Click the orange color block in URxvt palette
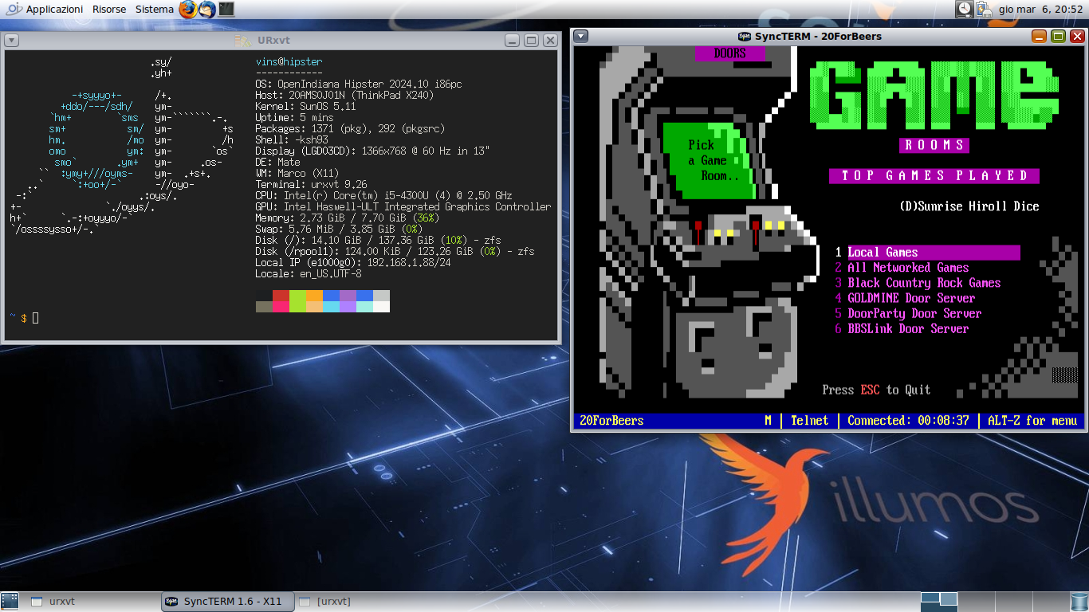Viewport: 1089px width, 612px height. 314,296
